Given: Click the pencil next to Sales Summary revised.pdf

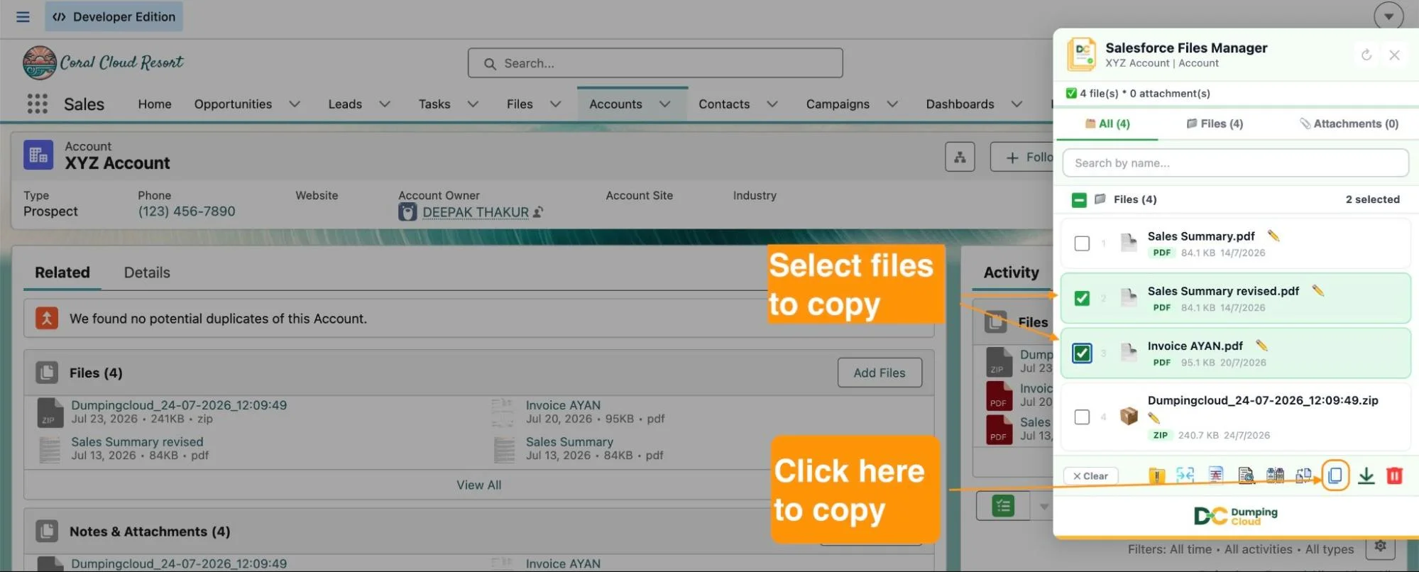Looking at the screenshot, I should click(1317, 290).
